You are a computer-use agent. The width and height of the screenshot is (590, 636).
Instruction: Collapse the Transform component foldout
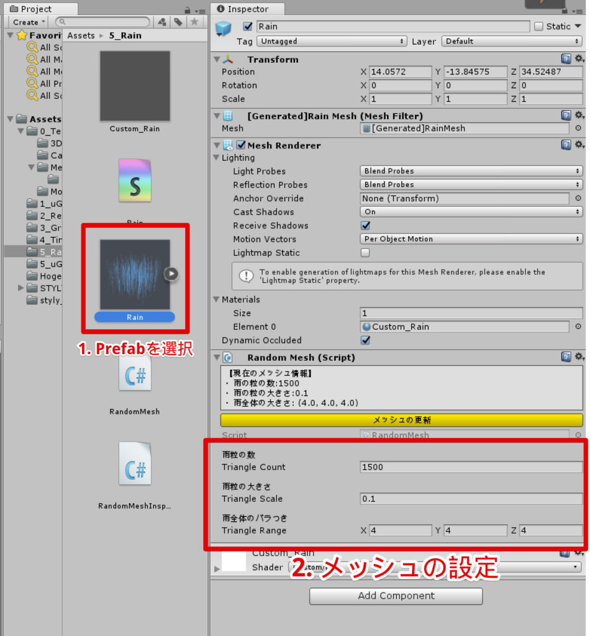[217, 59]
